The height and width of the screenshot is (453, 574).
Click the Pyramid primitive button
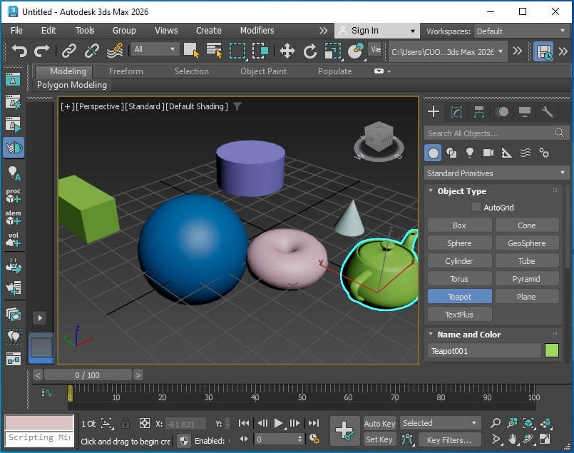click(527, 279)
